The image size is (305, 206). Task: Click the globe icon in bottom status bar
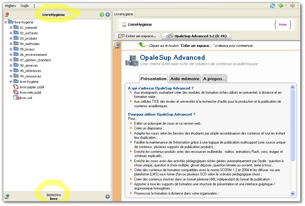point(7,196)
